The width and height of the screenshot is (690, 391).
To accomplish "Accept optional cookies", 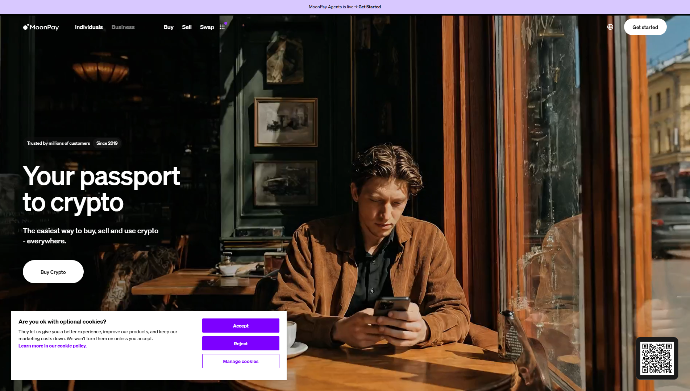I will (241, 326).
